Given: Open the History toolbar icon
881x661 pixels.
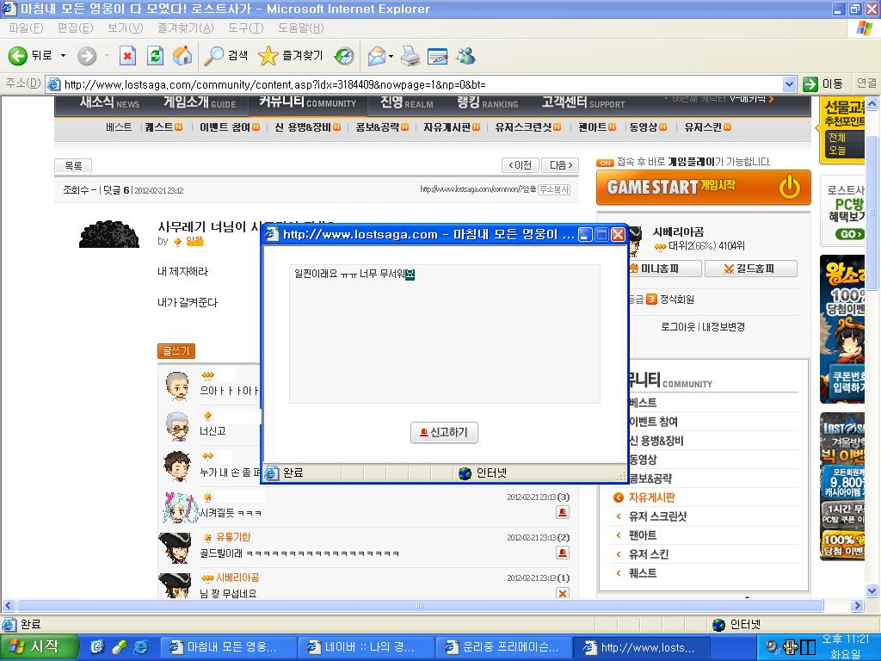Looking at the screenshot, I should coord(344,56).
